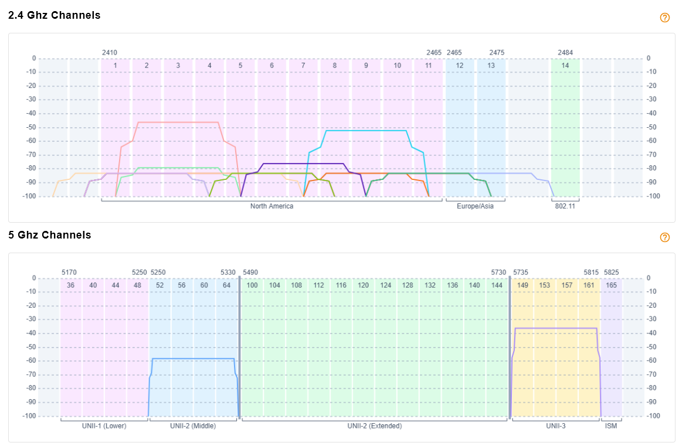Select the "5170" frequency label
679x446 pixels.
69,273
